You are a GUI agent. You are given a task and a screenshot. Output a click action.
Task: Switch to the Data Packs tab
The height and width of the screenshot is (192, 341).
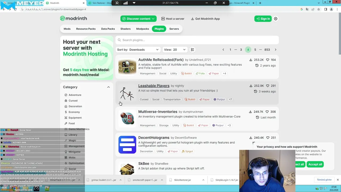pos(108,29)
